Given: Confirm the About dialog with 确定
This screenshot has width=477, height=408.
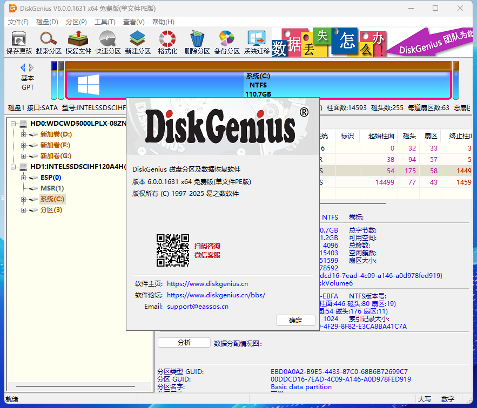Looking at the screenshot, I should 295,321.
